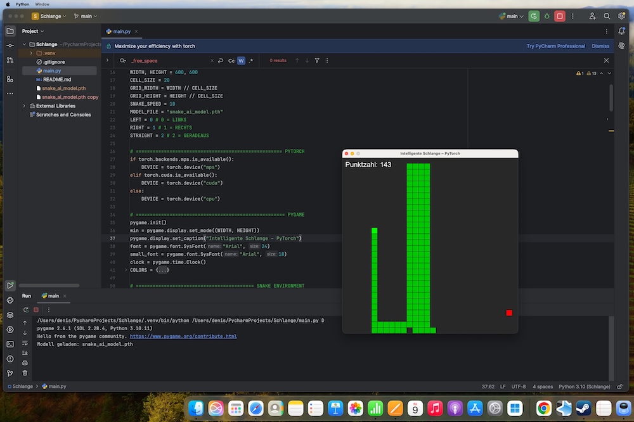Screen dimensions: 634x422
Task: Open the Structure tool window icon
Action: tap(10, 79)
